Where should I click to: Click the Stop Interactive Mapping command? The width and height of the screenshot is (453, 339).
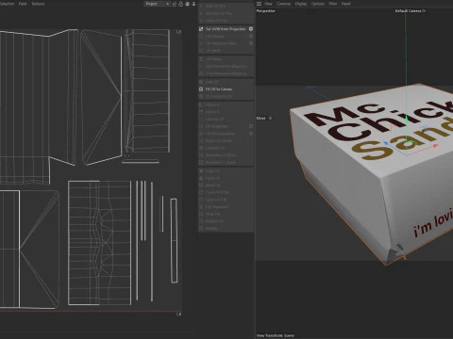226,73
